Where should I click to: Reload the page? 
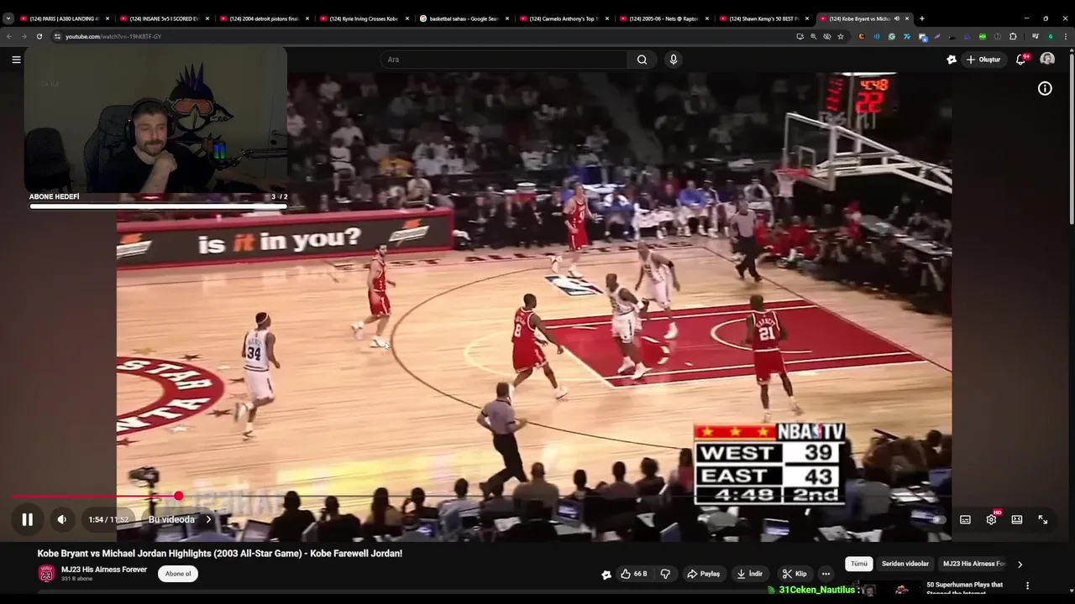(39, 37)
